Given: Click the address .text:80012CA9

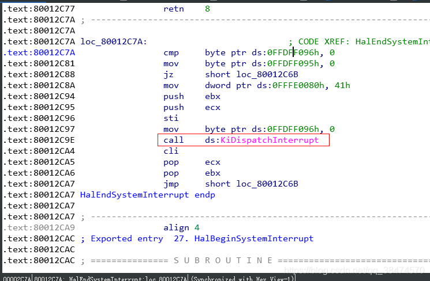Looking at the screenshot, I should coord(39,227).
